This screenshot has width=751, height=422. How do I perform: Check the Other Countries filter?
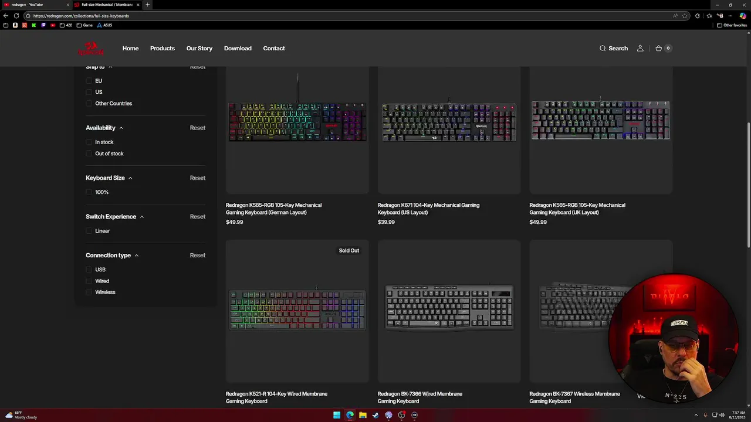(x=89, y=104)
